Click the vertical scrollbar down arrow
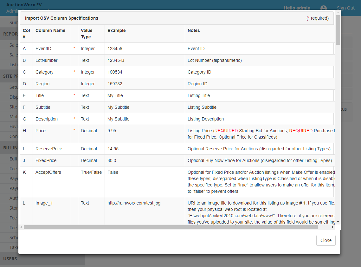 [x=338, y=222]
